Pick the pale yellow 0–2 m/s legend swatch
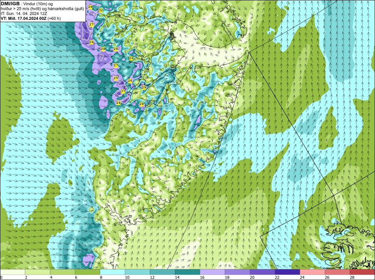375x280 pixels. point(12,272)
